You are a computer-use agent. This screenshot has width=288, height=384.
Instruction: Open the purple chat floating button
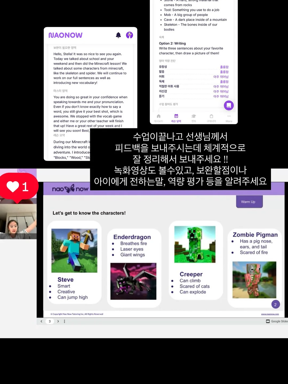[x=229, y=105]
